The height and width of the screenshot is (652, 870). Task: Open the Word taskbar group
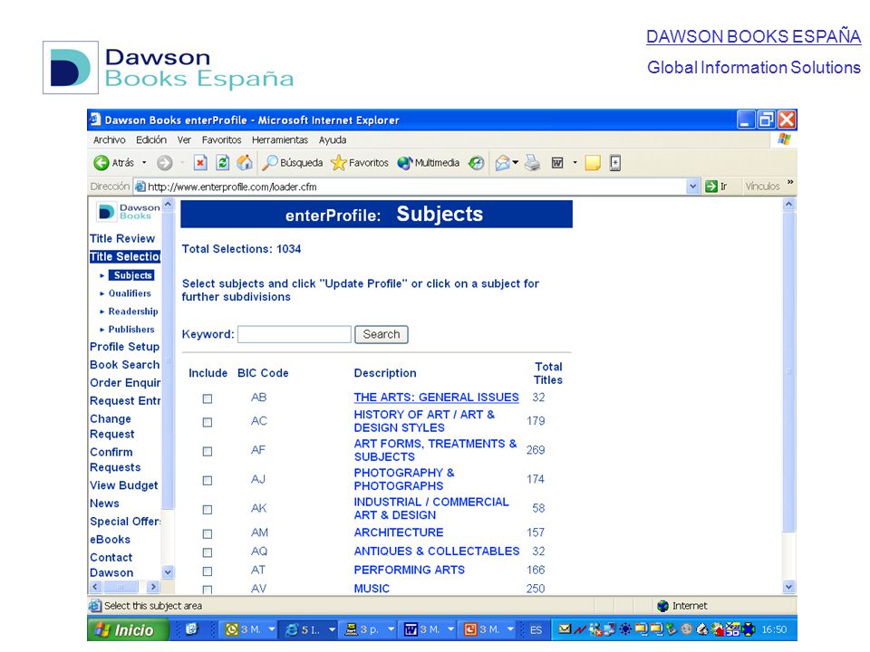(x=429, y=629)
